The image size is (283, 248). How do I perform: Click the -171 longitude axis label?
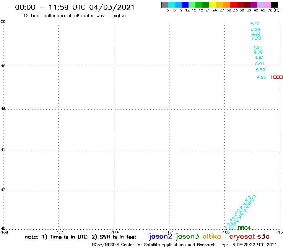pos(169,232)
